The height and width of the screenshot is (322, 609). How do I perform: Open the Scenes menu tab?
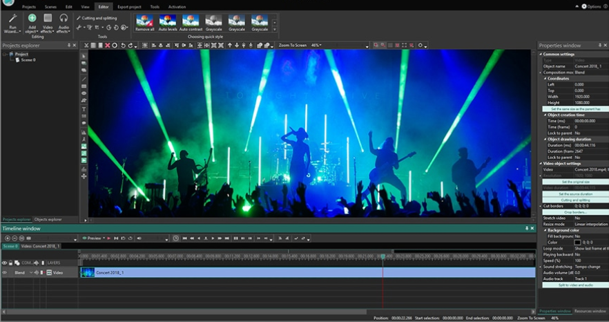click(x=50, y=7)
